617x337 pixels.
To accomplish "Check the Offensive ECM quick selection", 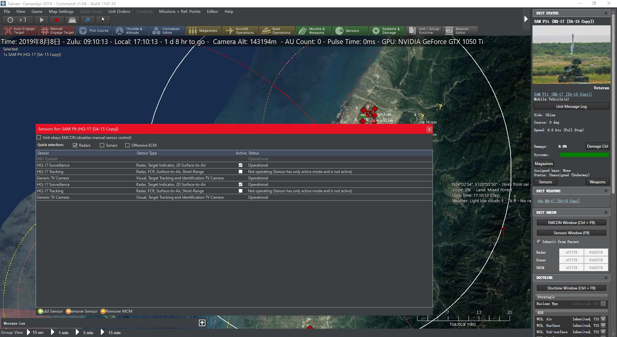I will [x=128, y=145].
